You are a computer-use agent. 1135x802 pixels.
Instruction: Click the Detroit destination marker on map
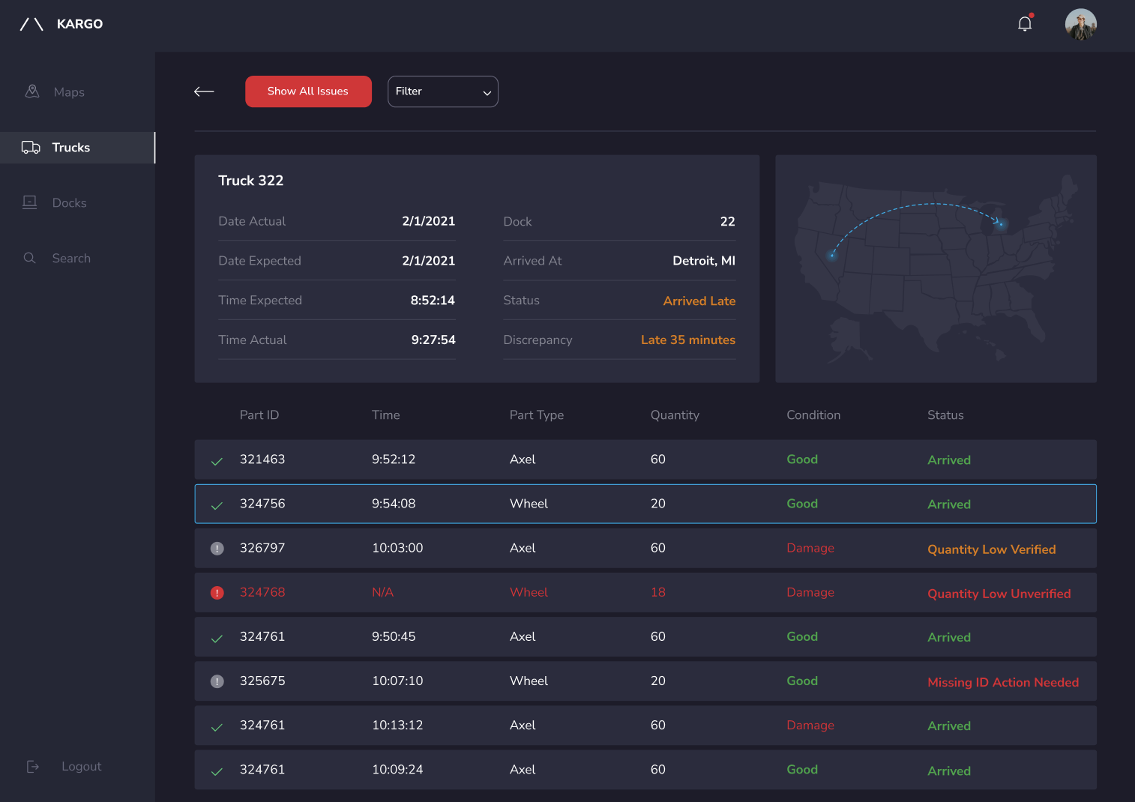[1001, 223]
